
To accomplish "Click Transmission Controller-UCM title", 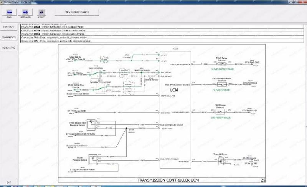I will tap(168, 180).
